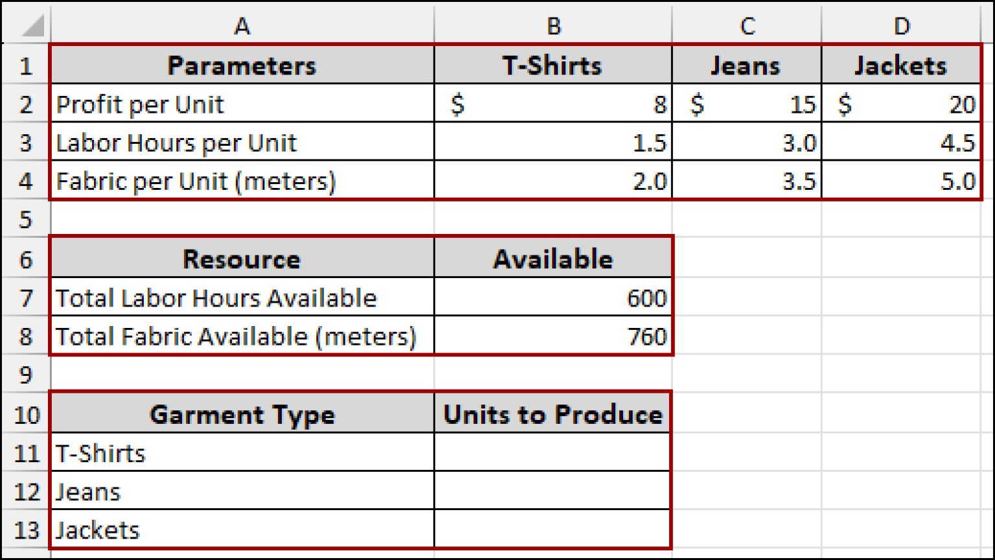Image resolution: width=995 pixels, height=560 pixels.
Task: Select the Available column header cell
Action: 553,259
